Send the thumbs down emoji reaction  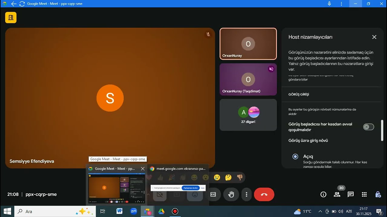(240, 177)
